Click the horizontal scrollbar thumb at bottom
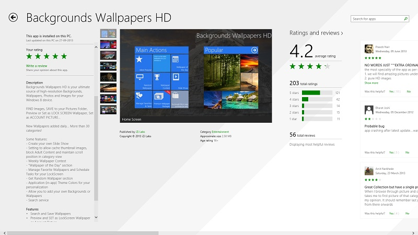This screenshot has height=235, width=418. pyautogui.click(x=83, y=233)
